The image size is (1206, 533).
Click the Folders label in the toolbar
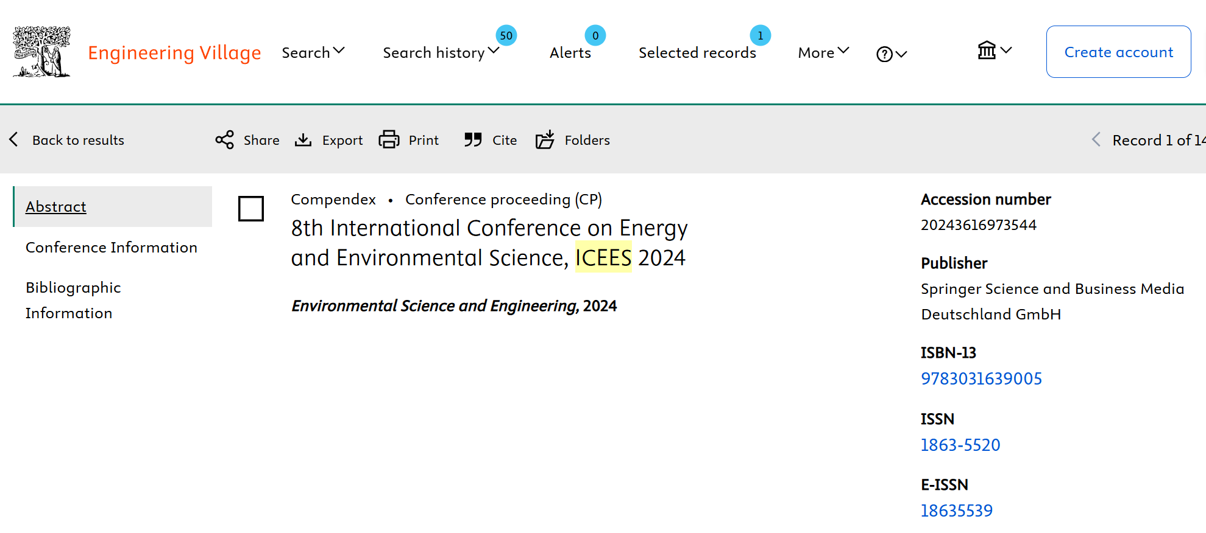coord(587,140)
